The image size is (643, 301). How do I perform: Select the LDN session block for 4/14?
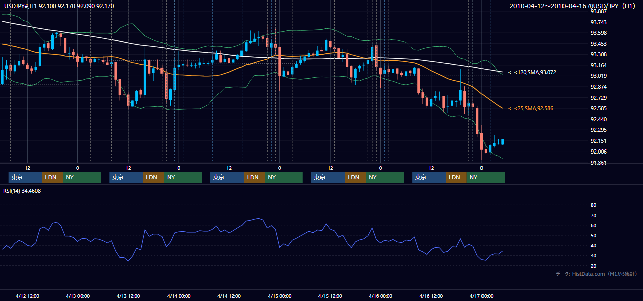click(254, 177)
